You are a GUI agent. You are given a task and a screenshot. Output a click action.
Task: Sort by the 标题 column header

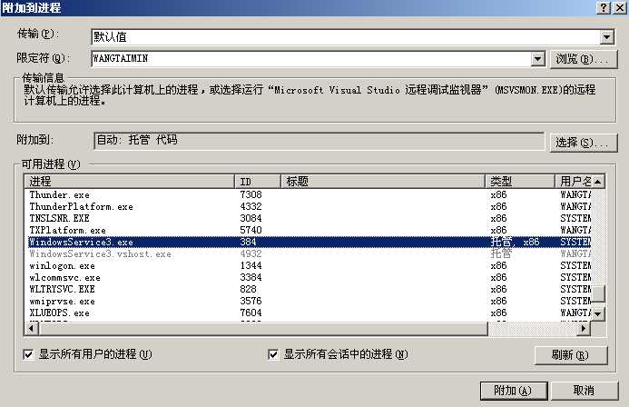pos(383,182)
